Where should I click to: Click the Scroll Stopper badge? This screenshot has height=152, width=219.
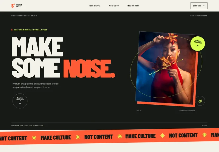(198, 43)
